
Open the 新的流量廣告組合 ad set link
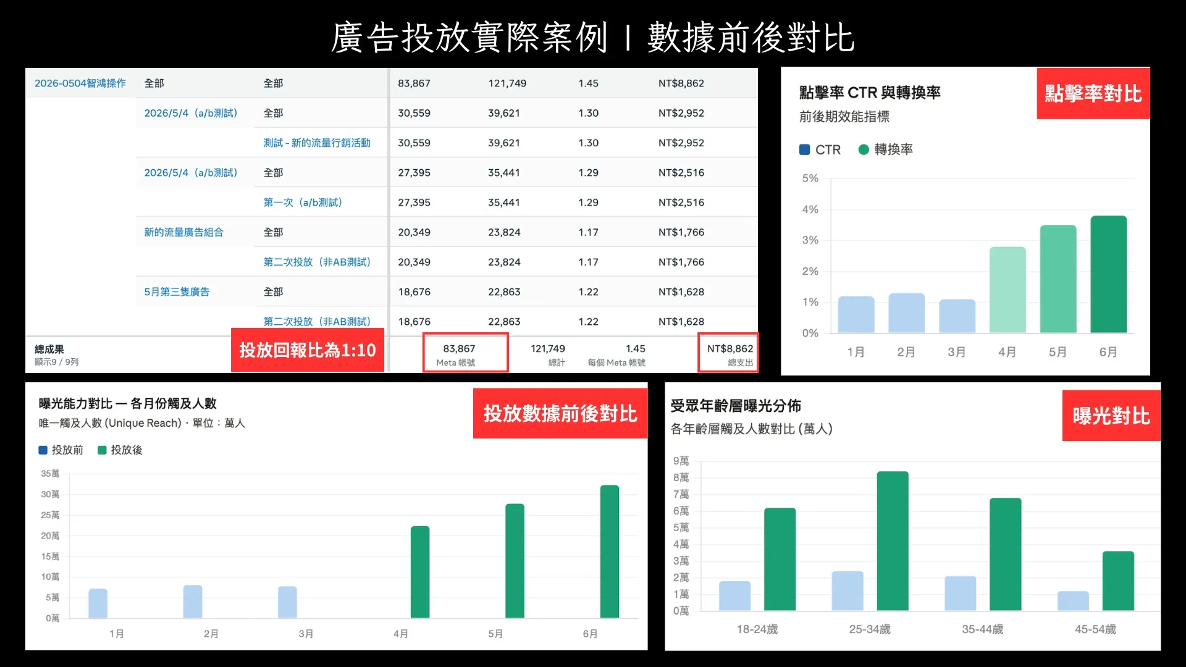tap(183, 232)
